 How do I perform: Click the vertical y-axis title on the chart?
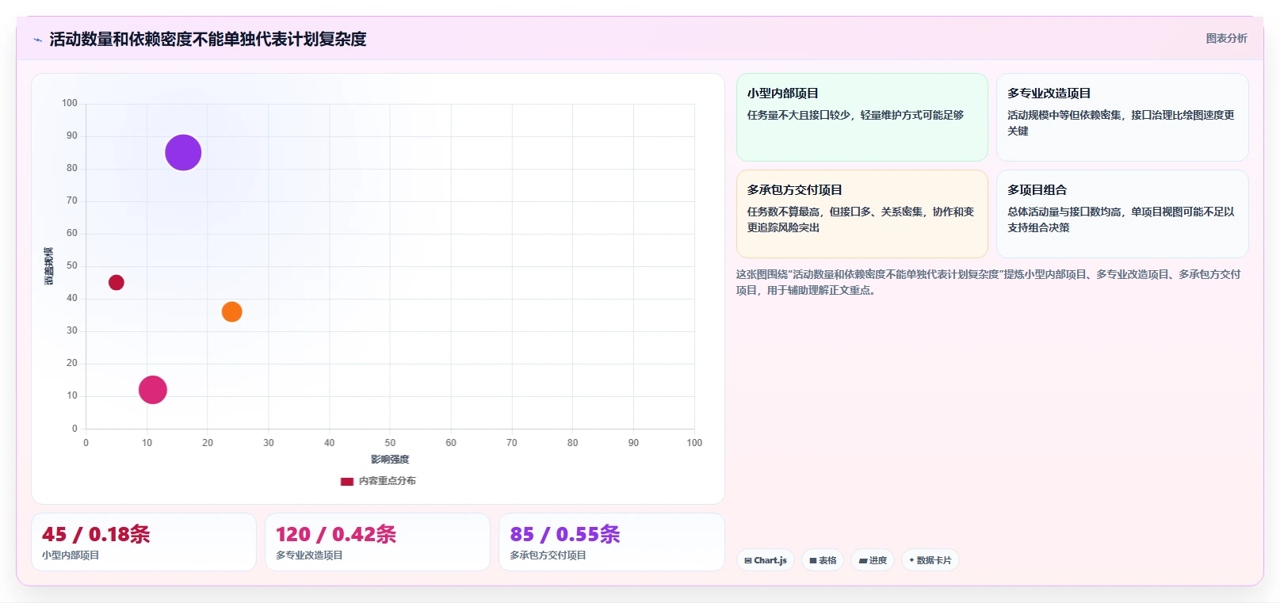49,266
